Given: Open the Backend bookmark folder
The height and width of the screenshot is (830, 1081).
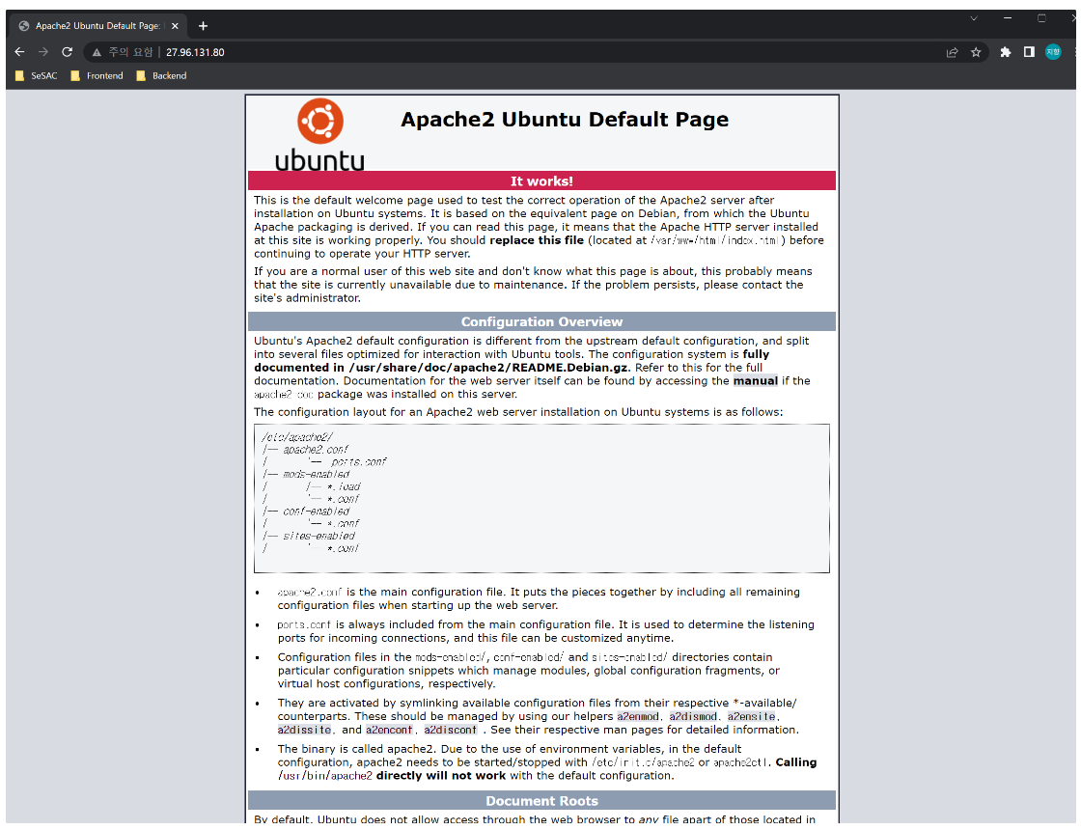Looking at the screenshot, I should point(162,76).
